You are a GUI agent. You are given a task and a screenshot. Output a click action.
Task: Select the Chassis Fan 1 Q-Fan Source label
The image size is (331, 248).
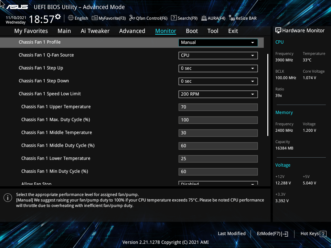pos(46,55)
